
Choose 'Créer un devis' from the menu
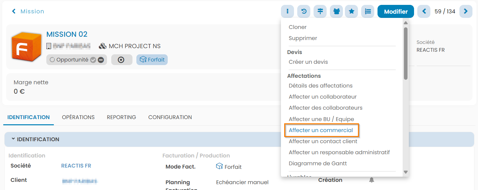click(x=308, y=62)
